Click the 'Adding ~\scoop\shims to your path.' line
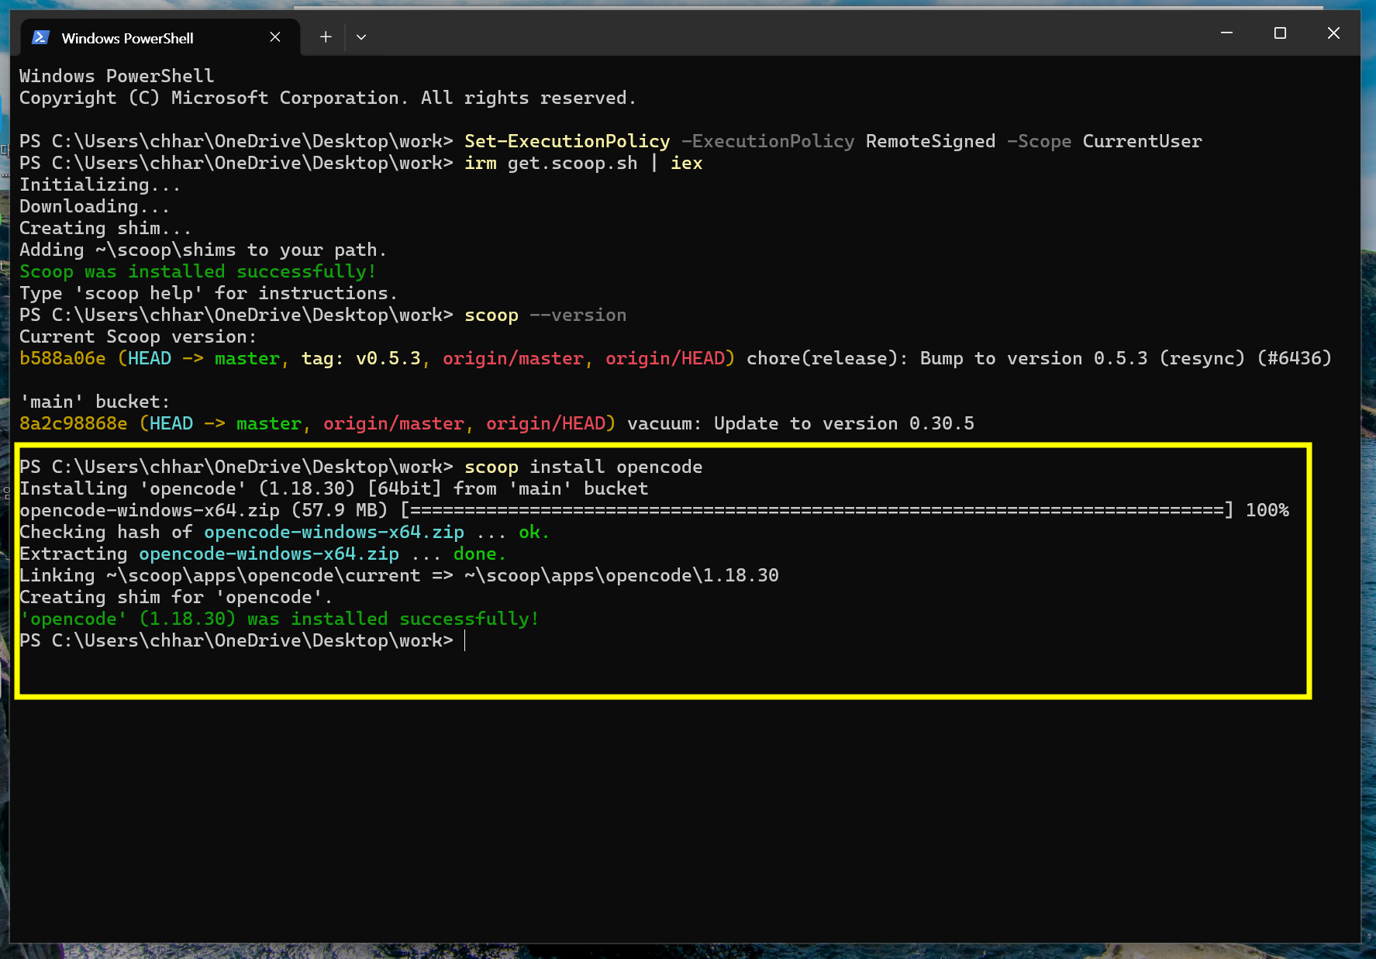The height and width of the screenshot is (959, 1376). (203, 250)
